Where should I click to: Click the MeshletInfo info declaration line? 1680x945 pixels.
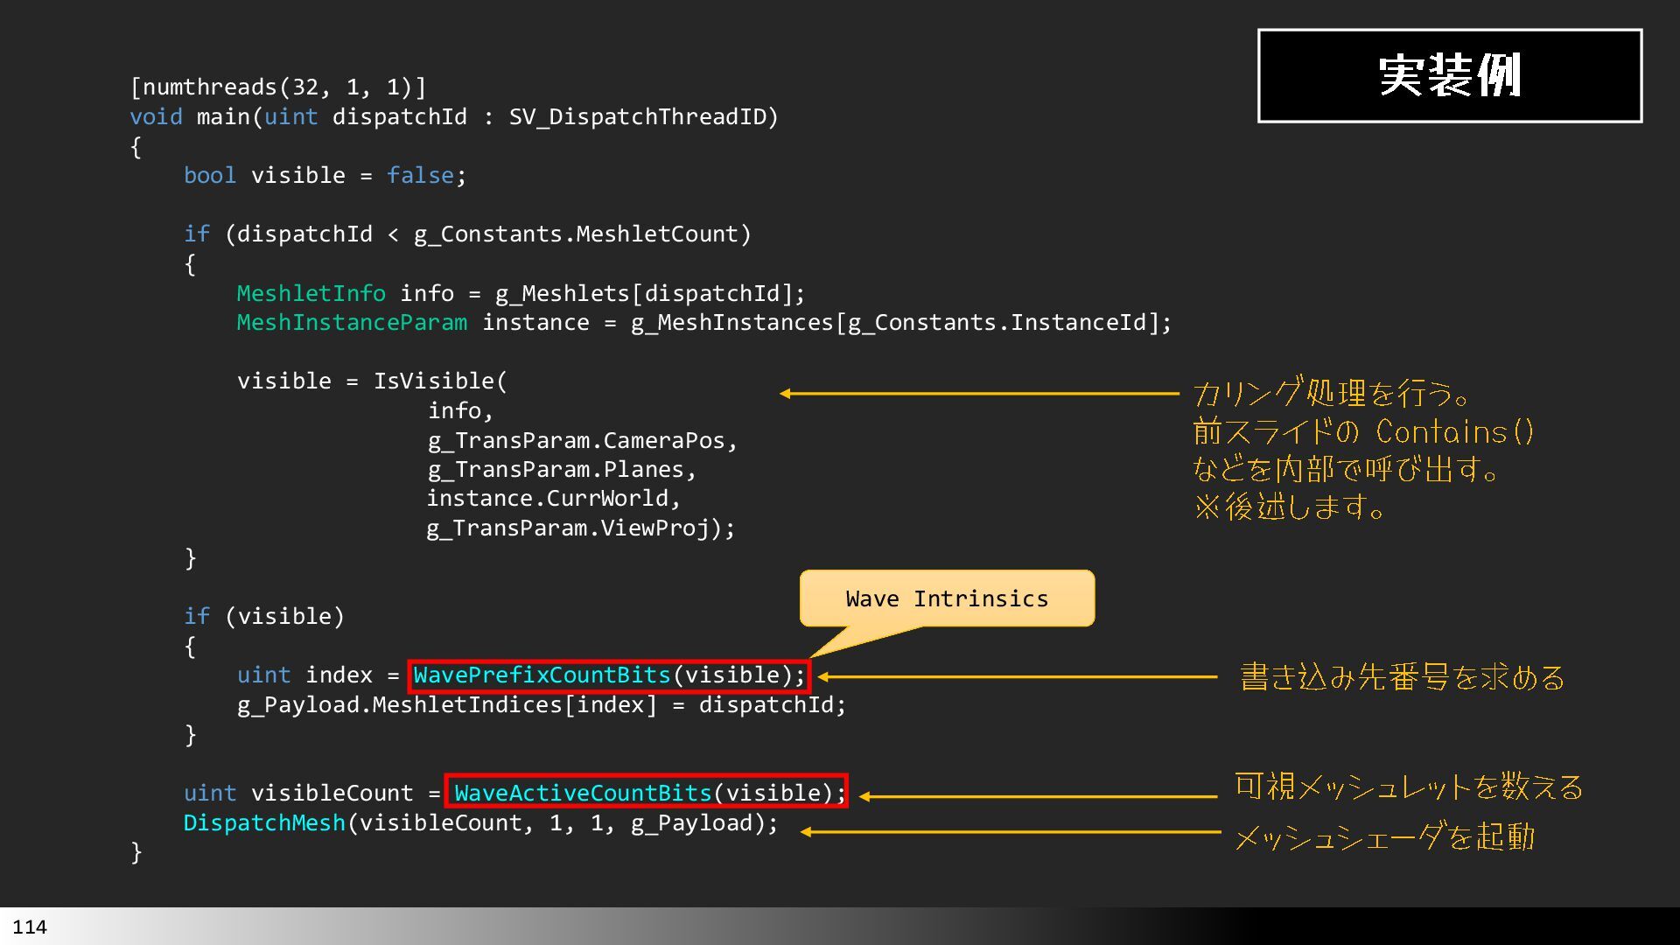(521, 293)
